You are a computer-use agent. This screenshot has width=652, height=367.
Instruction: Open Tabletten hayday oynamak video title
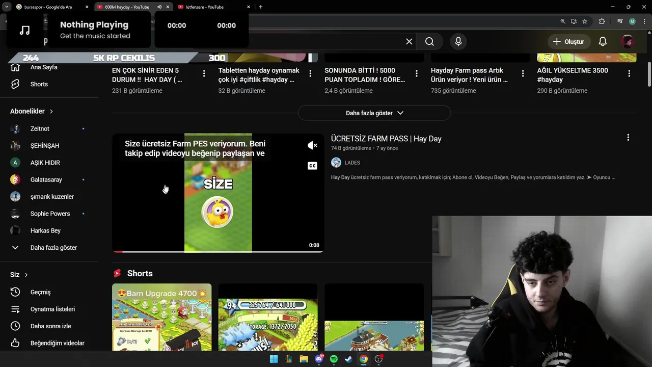[x=259, y=75]
